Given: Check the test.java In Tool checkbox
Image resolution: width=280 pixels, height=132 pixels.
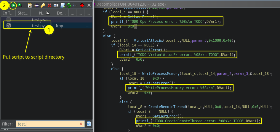Looking at the screenshot, I should click(x=8, y=20).
